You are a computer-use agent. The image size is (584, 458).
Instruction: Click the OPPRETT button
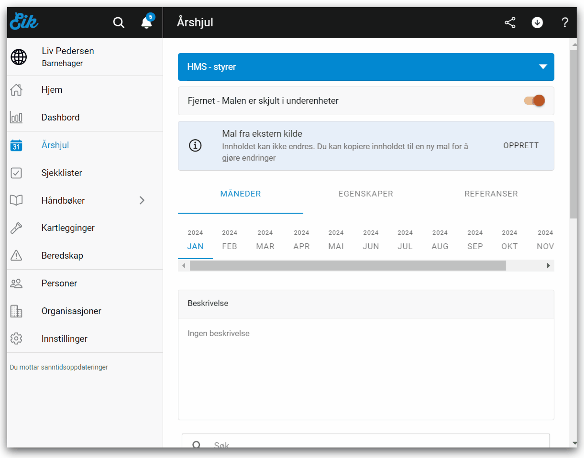pyautogui.click(x=521, y=146)
